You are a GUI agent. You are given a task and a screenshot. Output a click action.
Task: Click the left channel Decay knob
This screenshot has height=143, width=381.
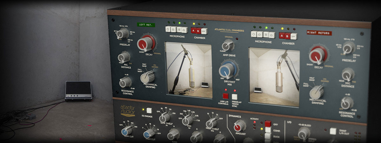tap(146, 43)
